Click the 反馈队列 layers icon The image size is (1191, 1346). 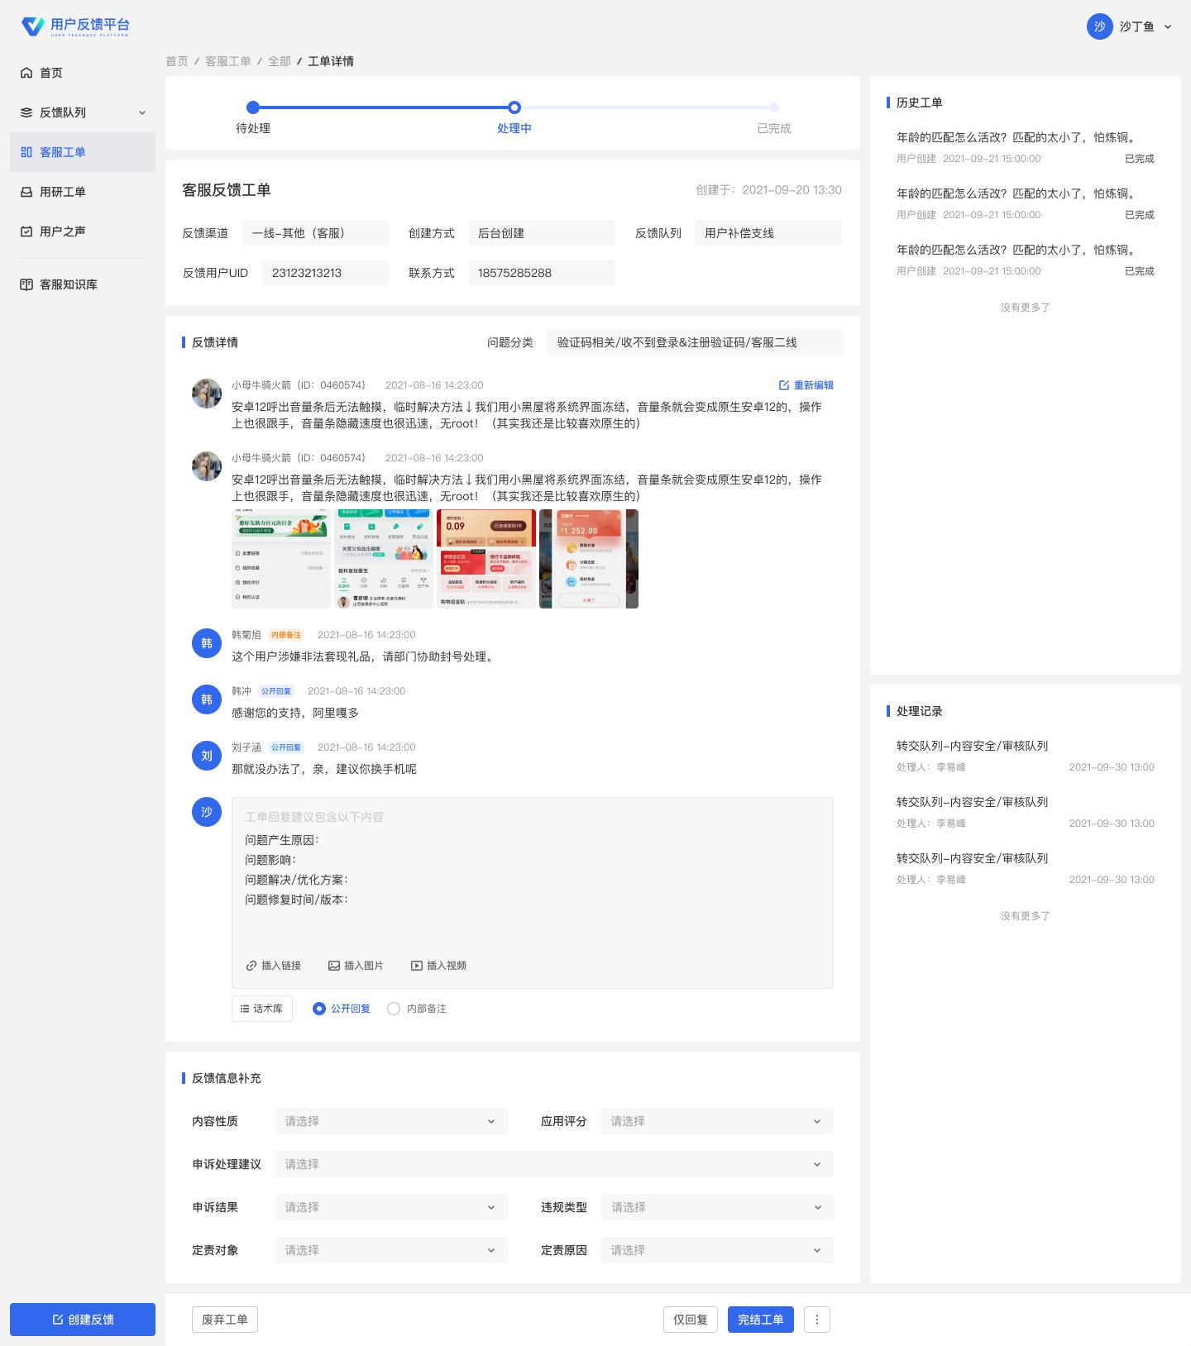26,112
